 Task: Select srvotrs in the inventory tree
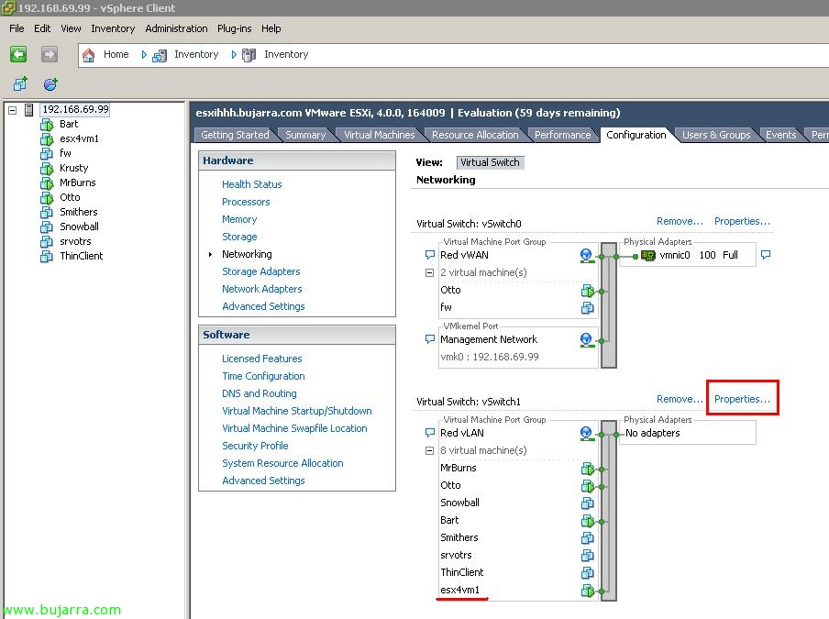pos(75,241)
